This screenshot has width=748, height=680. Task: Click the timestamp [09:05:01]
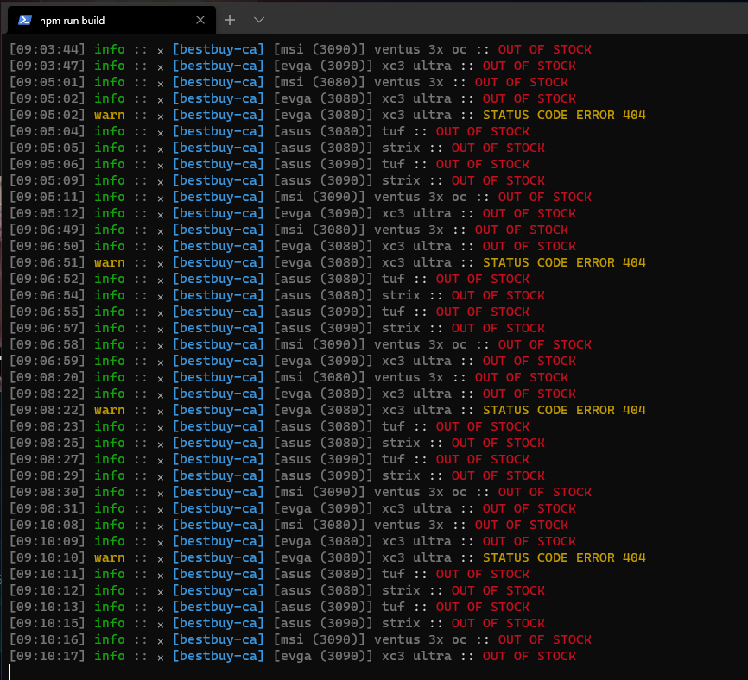[x=48, y=82]
